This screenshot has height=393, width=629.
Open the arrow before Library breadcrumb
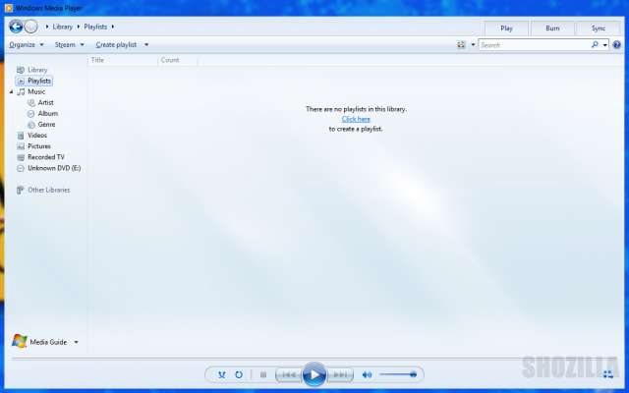click(x=47, y=27)
